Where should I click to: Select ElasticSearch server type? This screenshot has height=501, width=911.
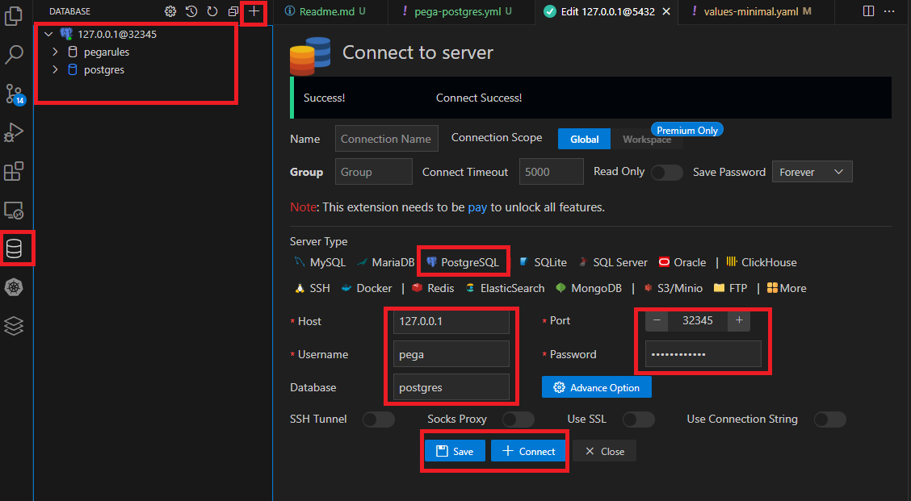click(x=505, y=288)
